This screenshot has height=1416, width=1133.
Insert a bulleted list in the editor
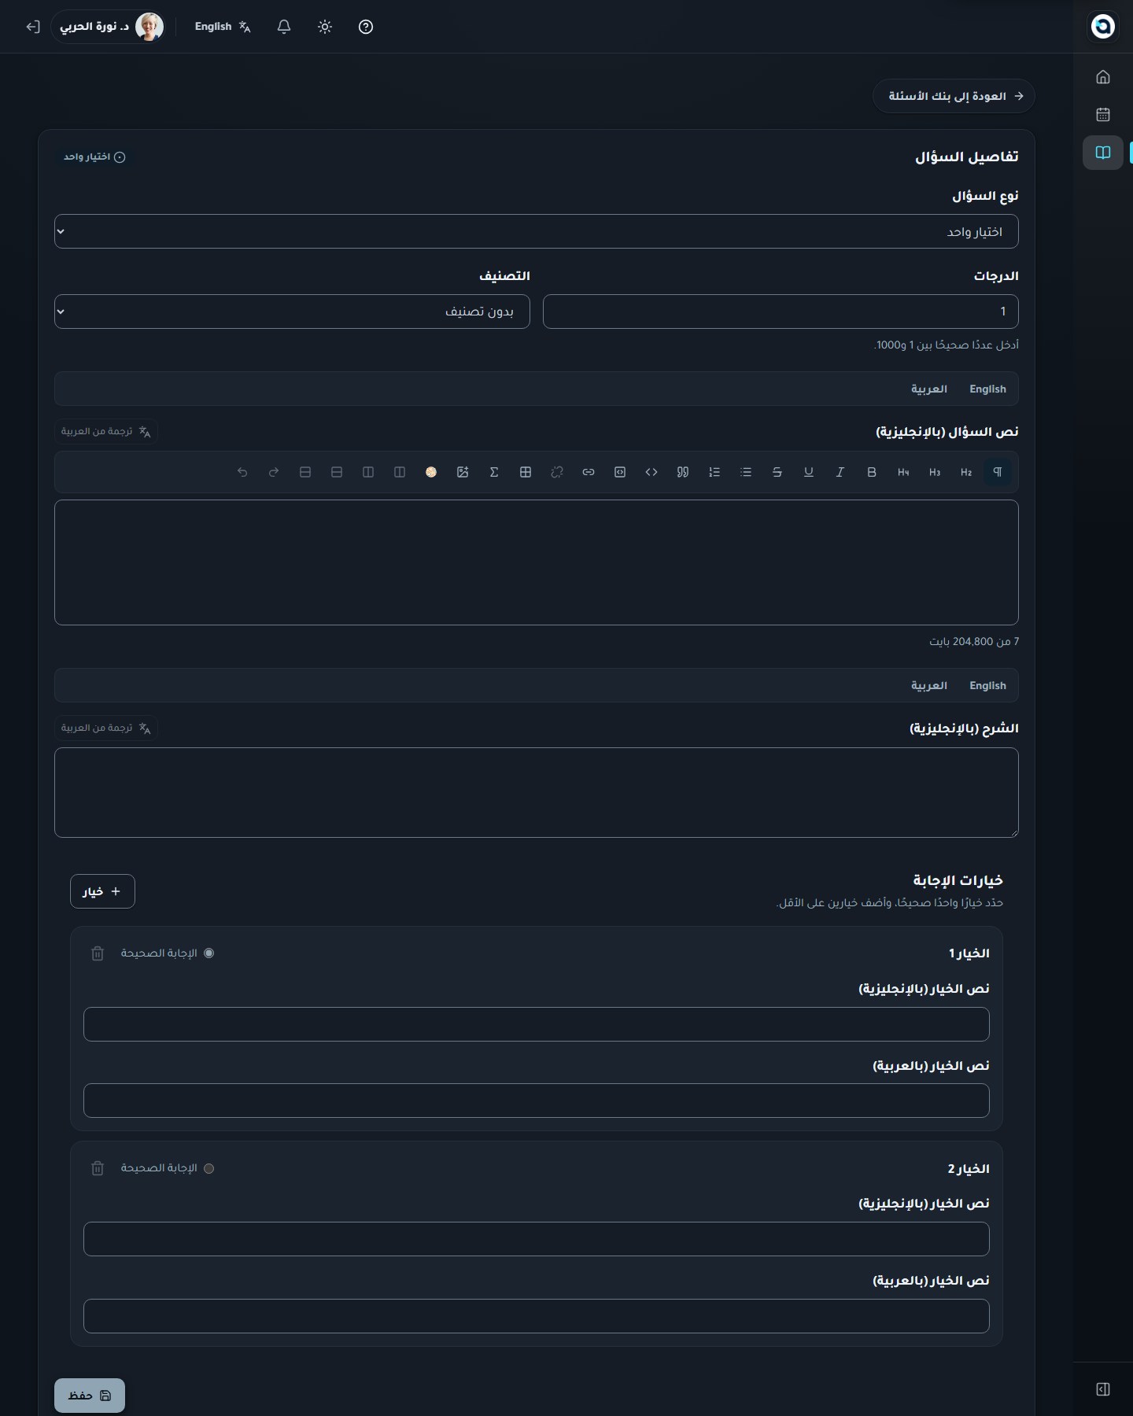click(746, 472)
